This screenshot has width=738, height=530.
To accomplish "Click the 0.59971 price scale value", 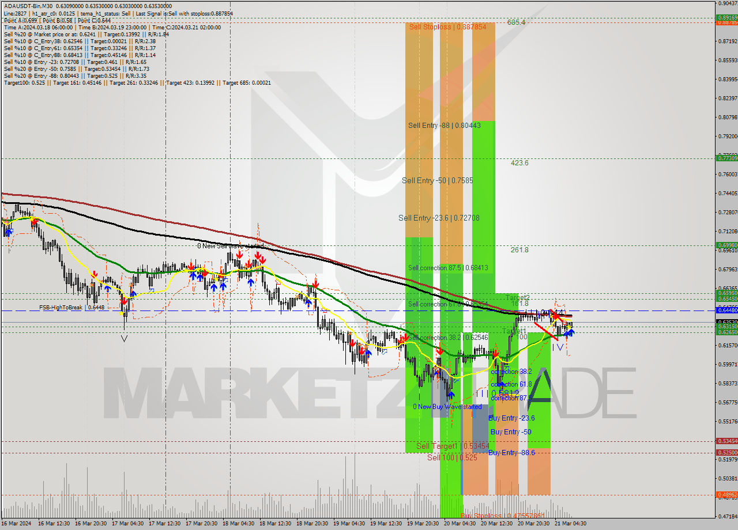I will (728, 364).
